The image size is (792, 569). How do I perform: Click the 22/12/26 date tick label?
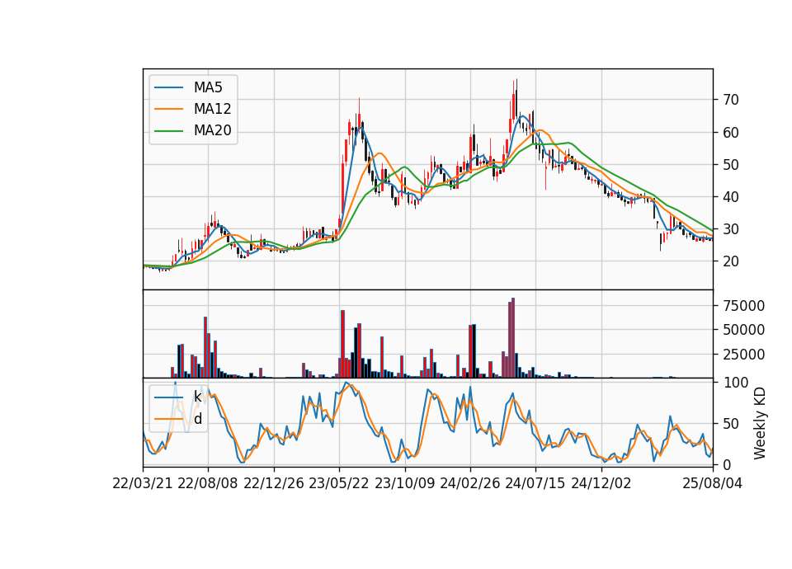(274, 483)
